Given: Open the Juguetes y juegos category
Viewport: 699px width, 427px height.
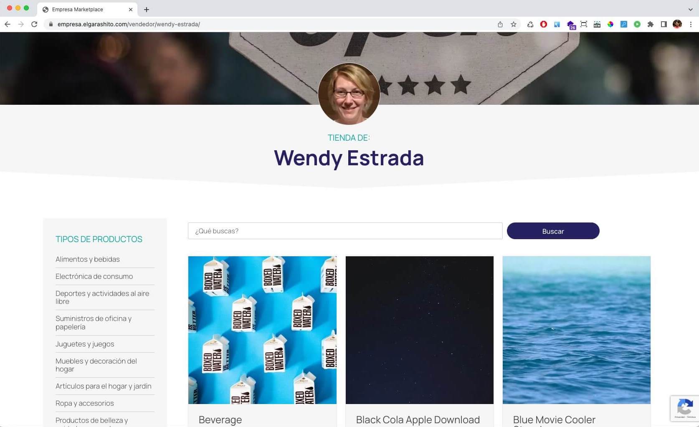Looking at the screenshot, I should pos(85,344).
